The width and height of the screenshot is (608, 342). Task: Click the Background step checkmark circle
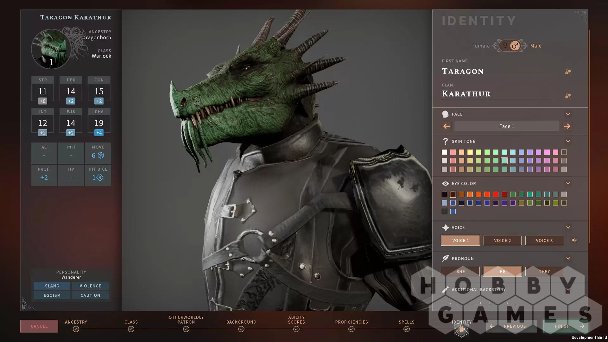click(241, 329)
